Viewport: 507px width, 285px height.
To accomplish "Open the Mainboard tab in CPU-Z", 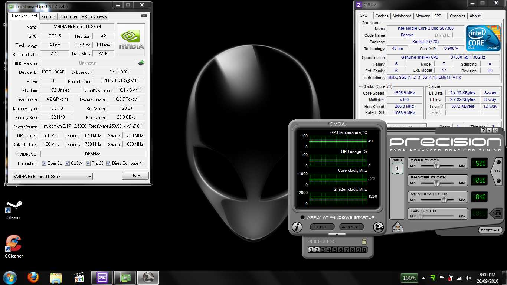I will coord(402,16).
